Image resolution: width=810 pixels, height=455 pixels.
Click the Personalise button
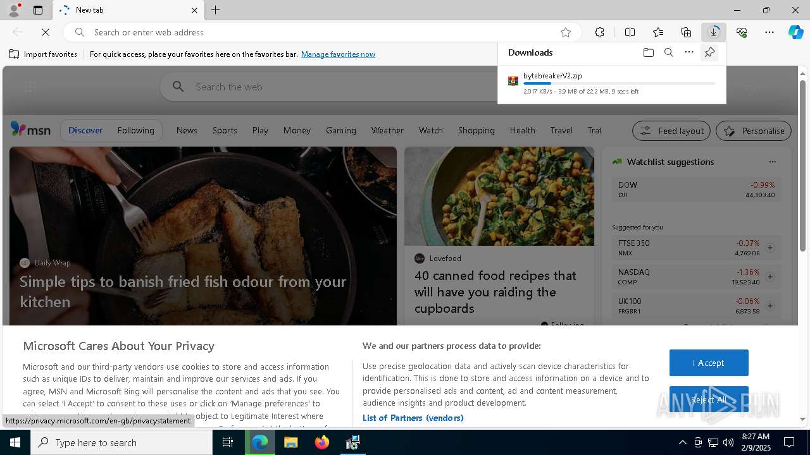coord(754,131)
